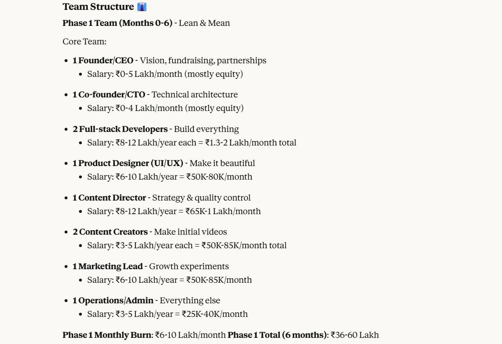The height and width of the screenshot is (344, 502).
Task: Click the Marketing Lead ₹50K-85K/month salary line
Action: pyautogui.click(x=169, y=280)
